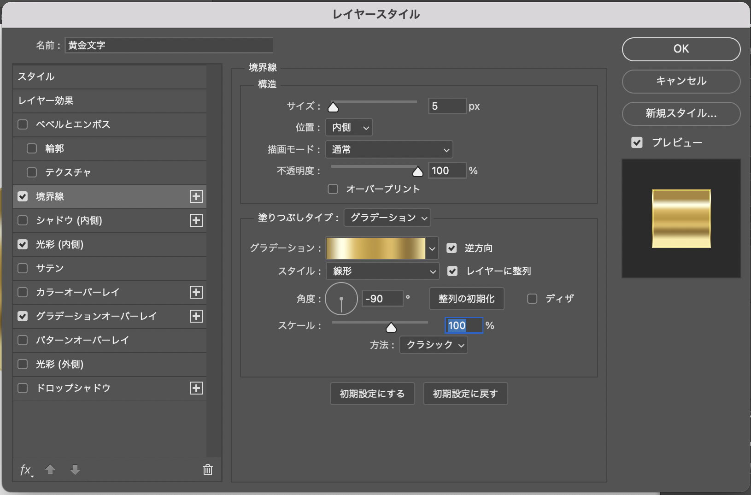Click the 名前 field containing 黄金文字
The width and height of the screenshot is (751, 495).
tap(169, 45)
